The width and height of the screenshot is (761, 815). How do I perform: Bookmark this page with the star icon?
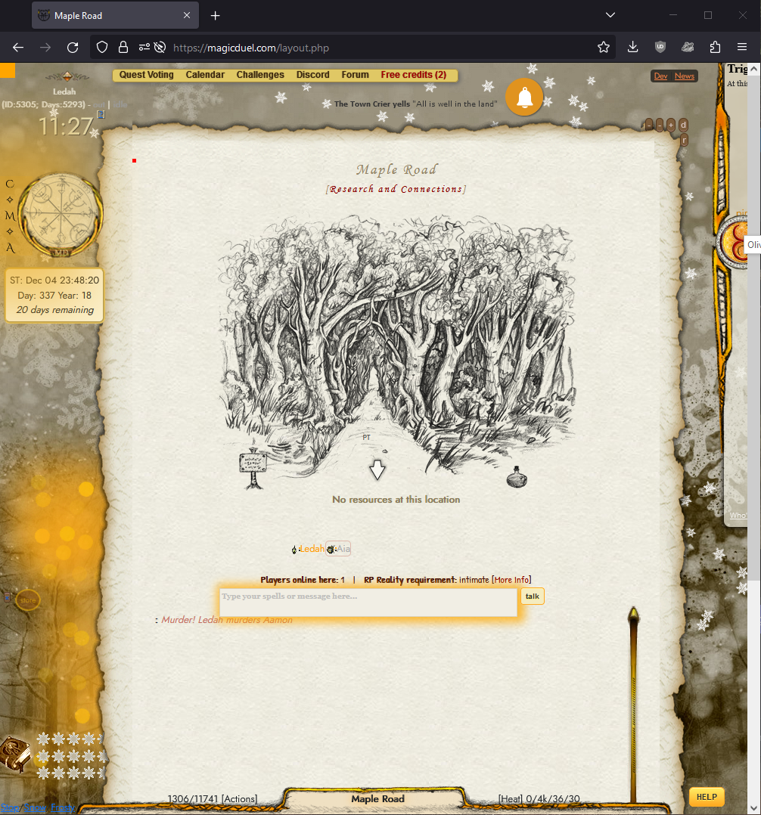click(603, 48)
